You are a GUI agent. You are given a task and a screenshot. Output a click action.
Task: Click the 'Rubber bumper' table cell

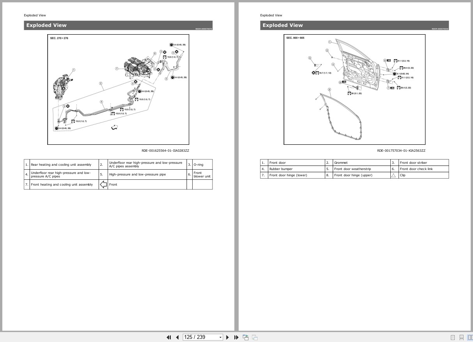pos(297,169)
